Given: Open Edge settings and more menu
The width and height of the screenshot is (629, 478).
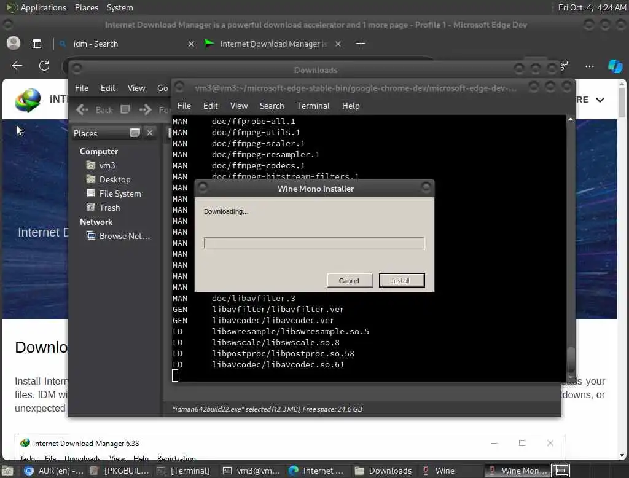Looking at the screenshot, I should (x=589, y=66).
